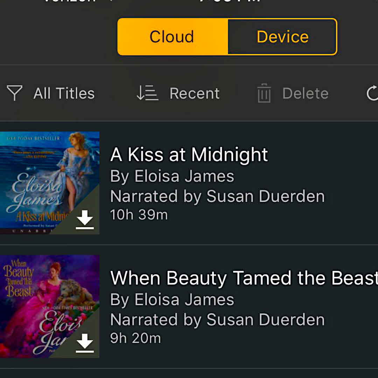378x378 pixels.
Task: Open A Kiss at Midnight title
Action: [x=189, y=155]
